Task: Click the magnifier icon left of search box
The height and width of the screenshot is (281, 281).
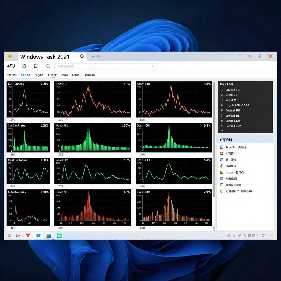Action: [48, 66]
